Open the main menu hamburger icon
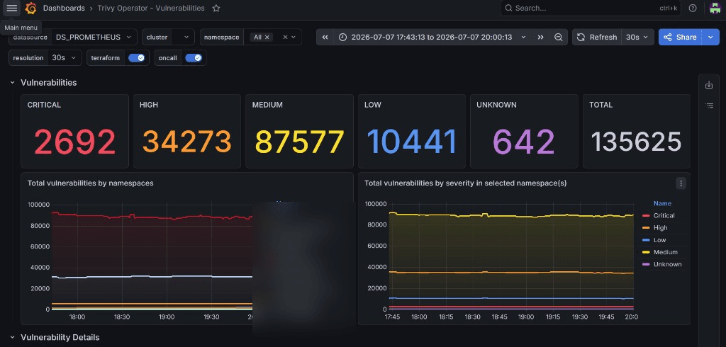Image resolution: width=726 pixels, height=347 pixels. tap(11, 8)
